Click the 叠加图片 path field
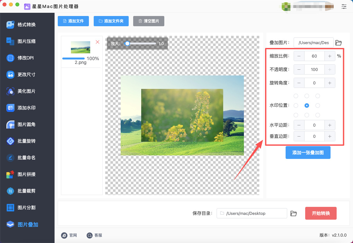 pos(314,43)
